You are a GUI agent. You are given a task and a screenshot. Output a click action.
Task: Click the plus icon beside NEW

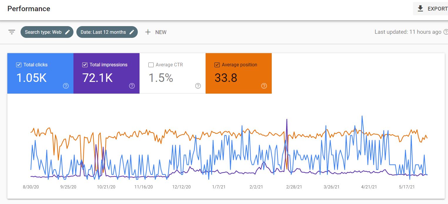pyautogui.click(x=148, y=32)
